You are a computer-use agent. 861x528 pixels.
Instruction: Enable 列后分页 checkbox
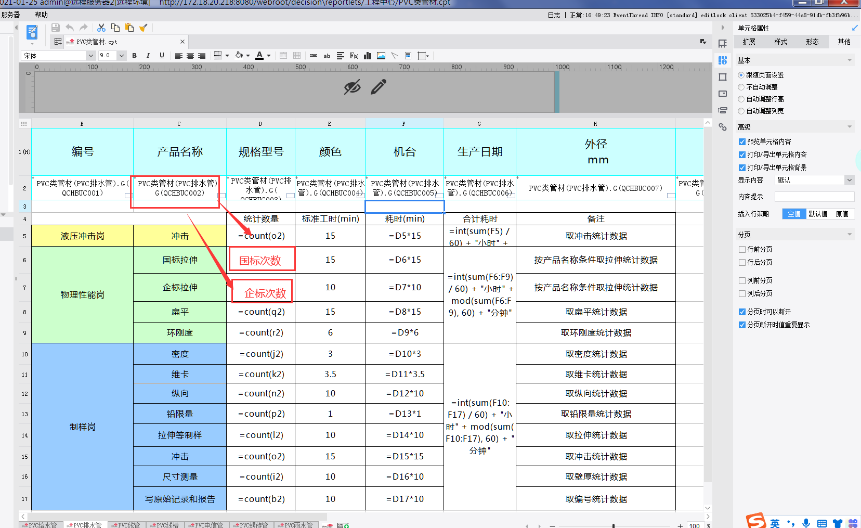[x=742, y=293]
